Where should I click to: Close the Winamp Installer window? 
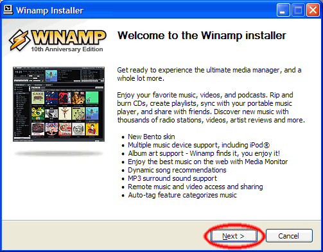pos(313,10)
